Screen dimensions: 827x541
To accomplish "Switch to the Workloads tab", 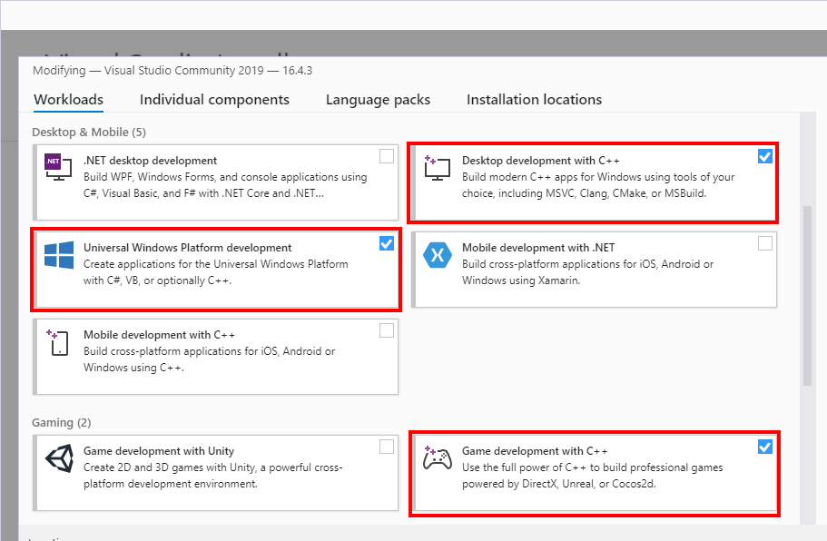I will pos(69,100).
